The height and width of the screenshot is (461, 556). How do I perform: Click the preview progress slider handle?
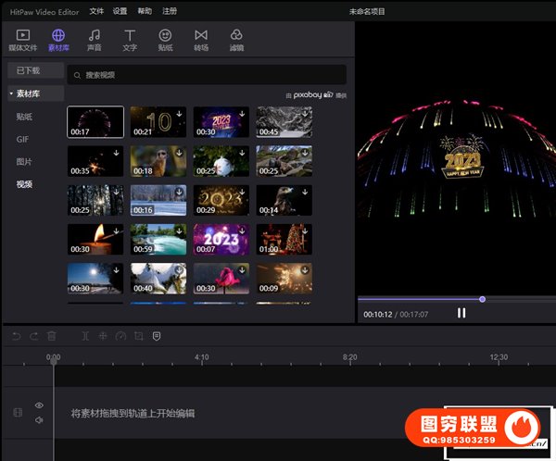click(483, 299)
